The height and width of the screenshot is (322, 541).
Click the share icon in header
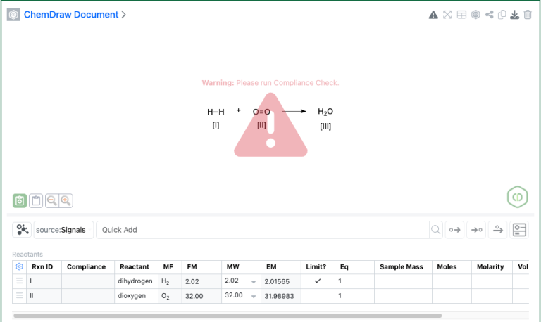click(x=490, y=15)
